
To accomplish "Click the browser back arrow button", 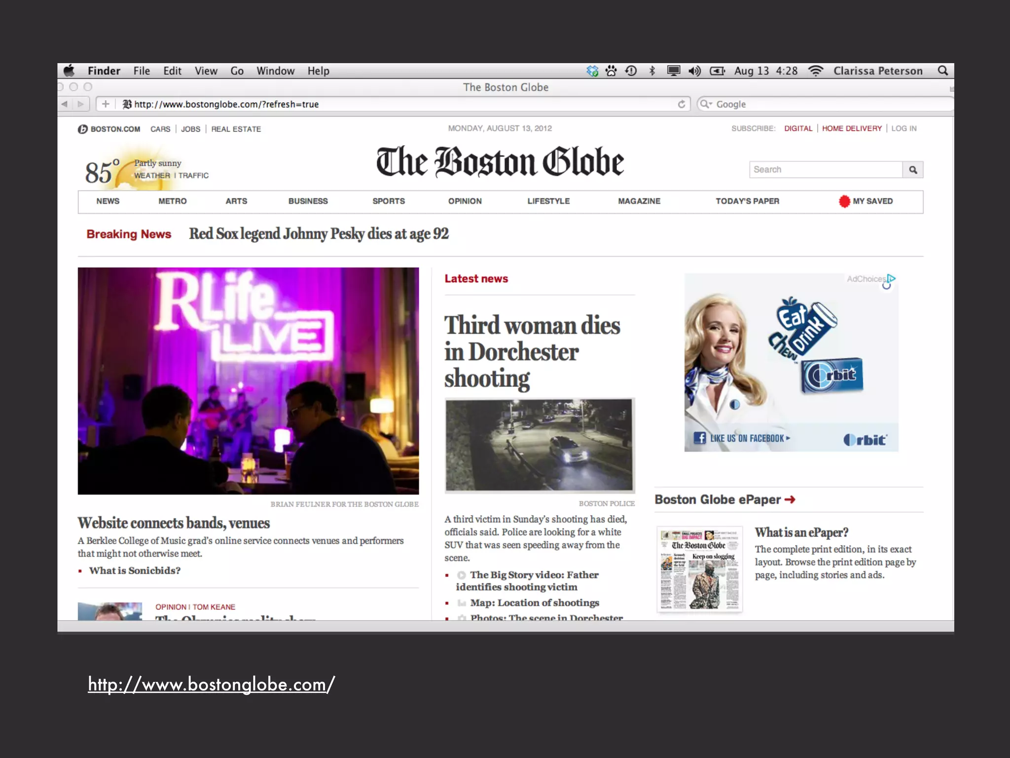I will tap(65, 104).
